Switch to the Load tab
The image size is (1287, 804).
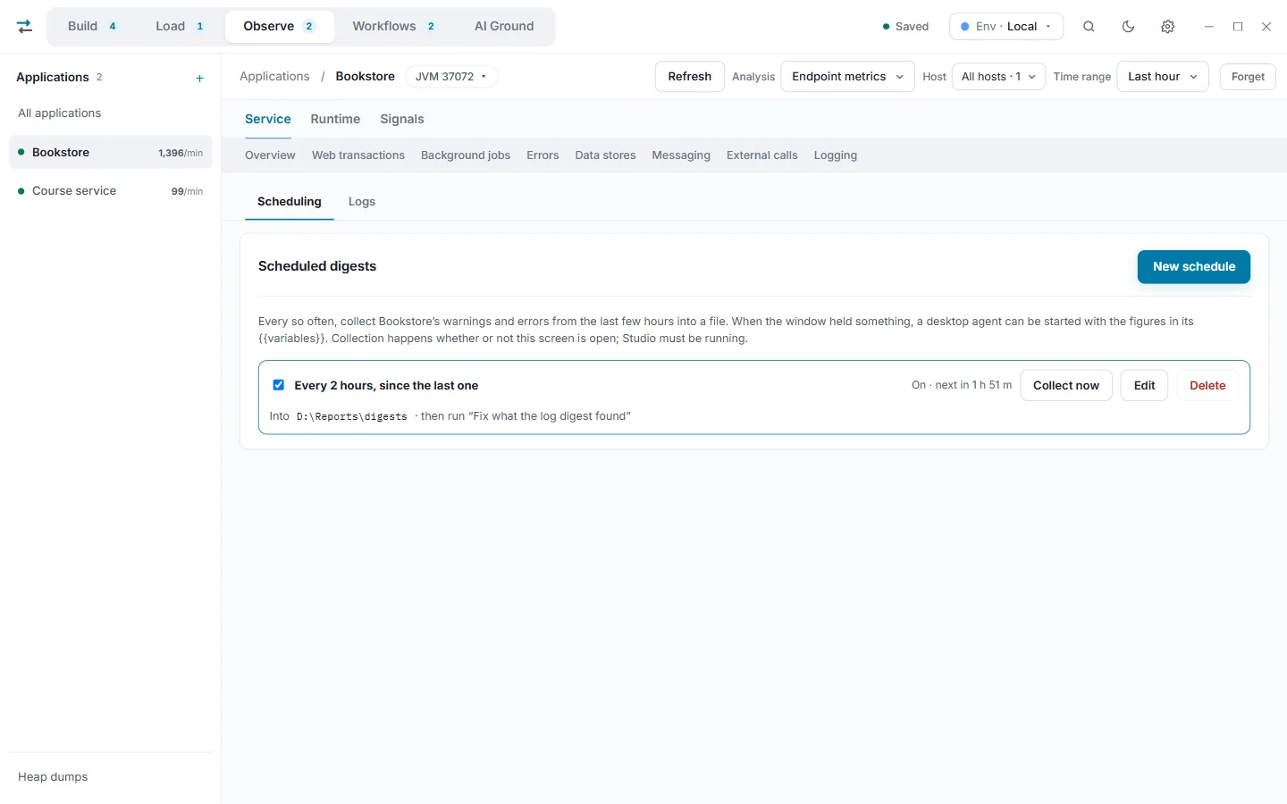click(180, 26)
